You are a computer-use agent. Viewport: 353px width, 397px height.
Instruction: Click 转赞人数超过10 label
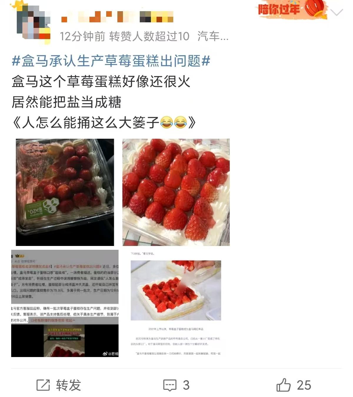click(149, 36)
